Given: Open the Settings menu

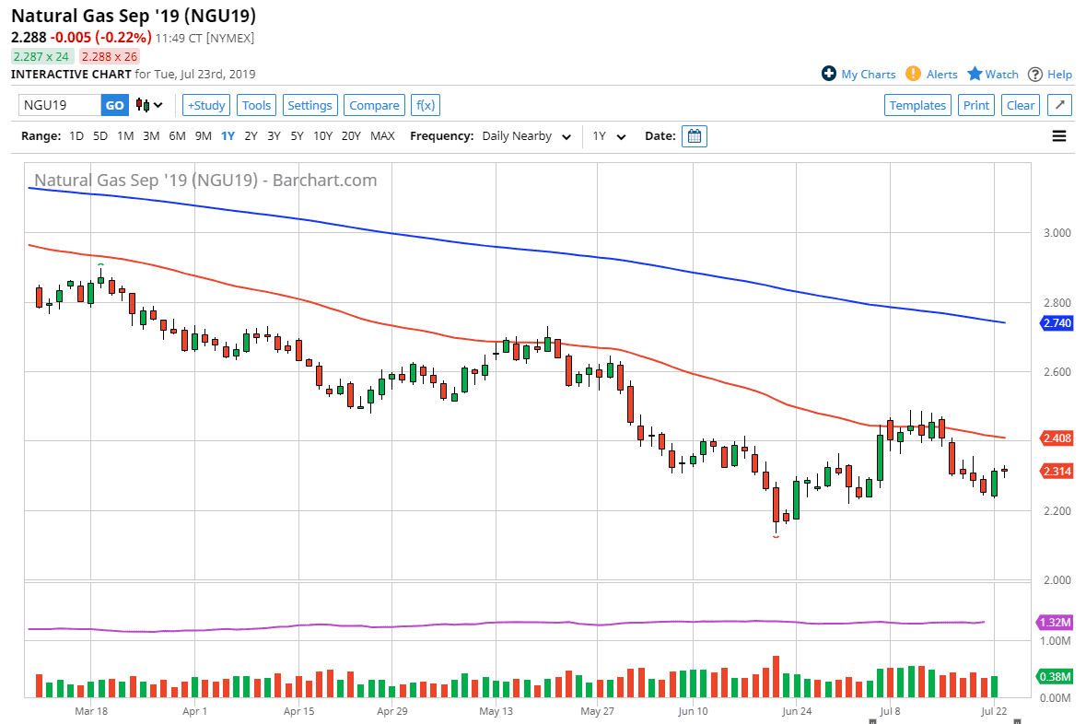Looking at the screenshot, I should (x=309, y=105).
